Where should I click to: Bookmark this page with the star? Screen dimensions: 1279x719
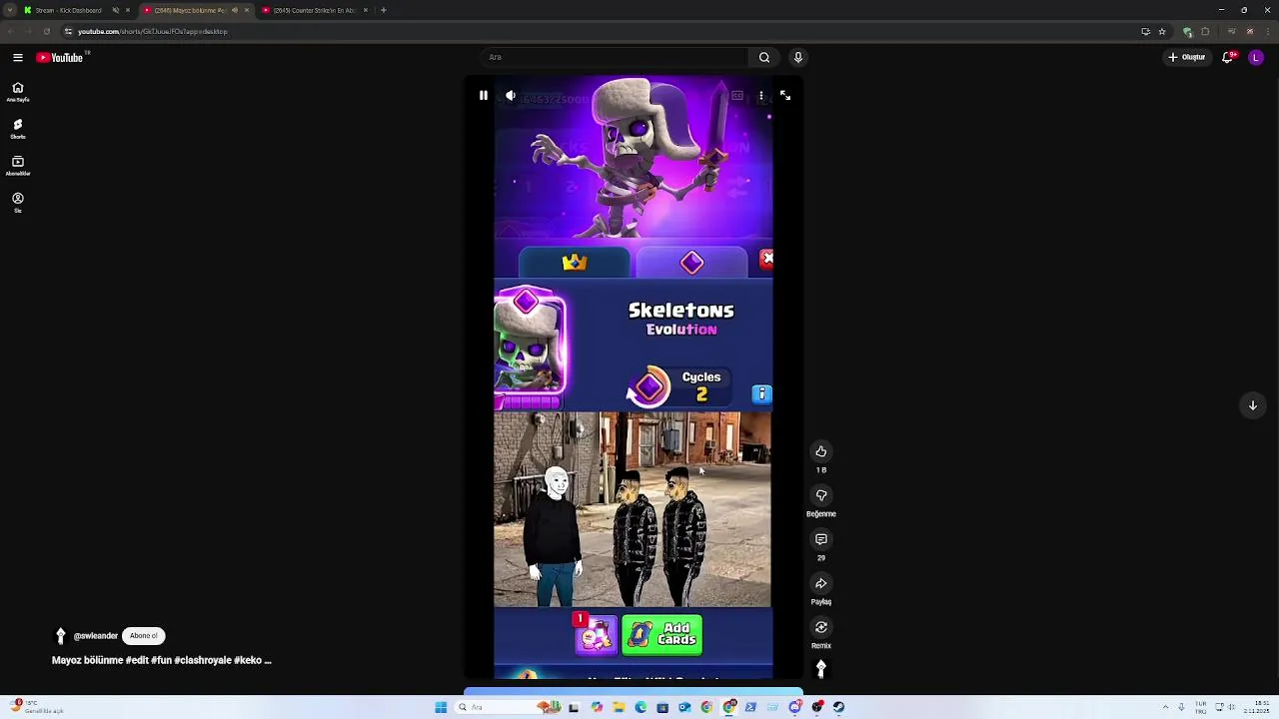[x=1162, y=31]
